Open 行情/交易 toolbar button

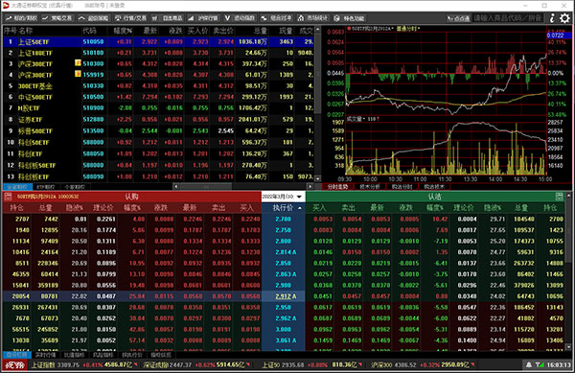pyautogui.click(x=131, y=18)
